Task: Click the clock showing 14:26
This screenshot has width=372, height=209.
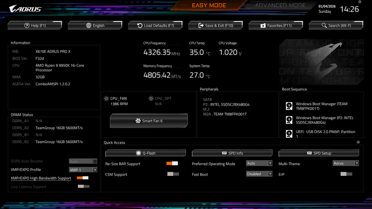Action: (349, 9)
